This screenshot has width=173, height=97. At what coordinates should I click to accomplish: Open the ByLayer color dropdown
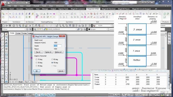point(107,29)
